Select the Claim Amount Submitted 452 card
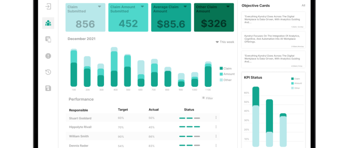This screenshot has height=148, width=349. 128,17
